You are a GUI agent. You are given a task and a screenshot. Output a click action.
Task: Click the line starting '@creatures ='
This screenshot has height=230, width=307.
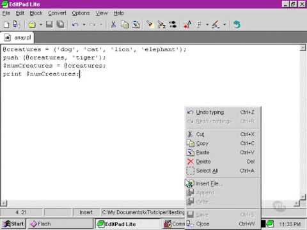(x=95, y=50)
